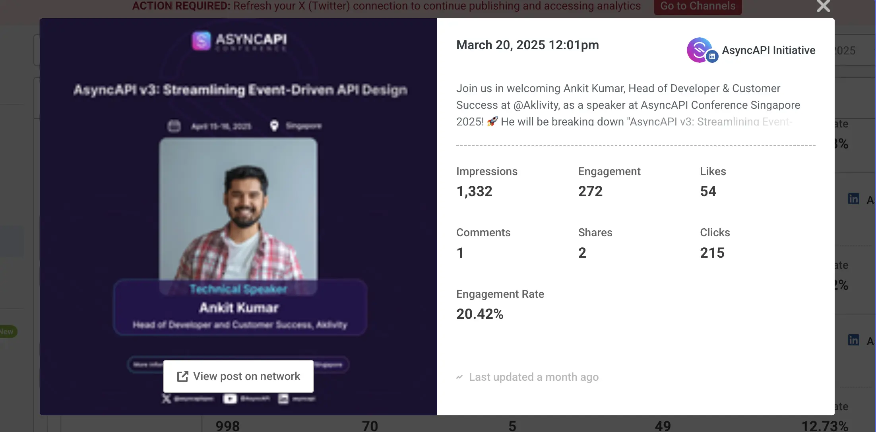876x432 pixels.
Task: Click the Engagement Rate value 20.42%
Action: pos(479,314)
